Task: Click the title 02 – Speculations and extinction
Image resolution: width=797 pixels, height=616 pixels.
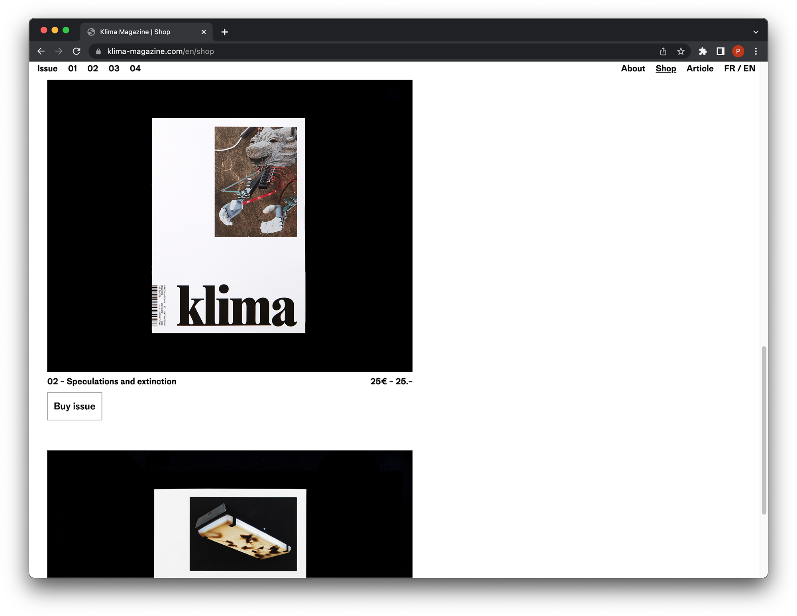Action: tap(112, 381)
